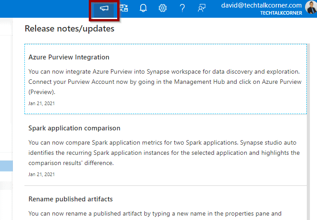Open the switch workspace icon
Image resolution: width=317 pixels, height=220 pixels.
[x=124, y=8]
